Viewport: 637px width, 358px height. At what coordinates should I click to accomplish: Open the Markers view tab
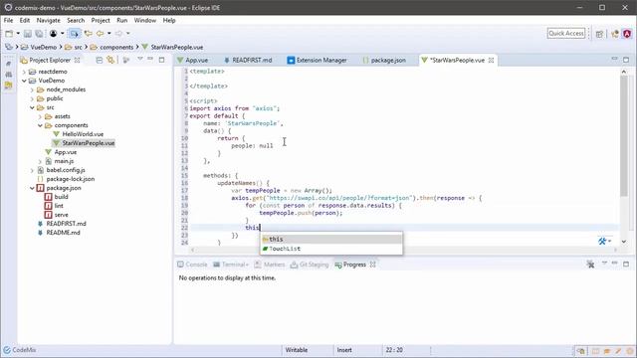coord(270,265)
